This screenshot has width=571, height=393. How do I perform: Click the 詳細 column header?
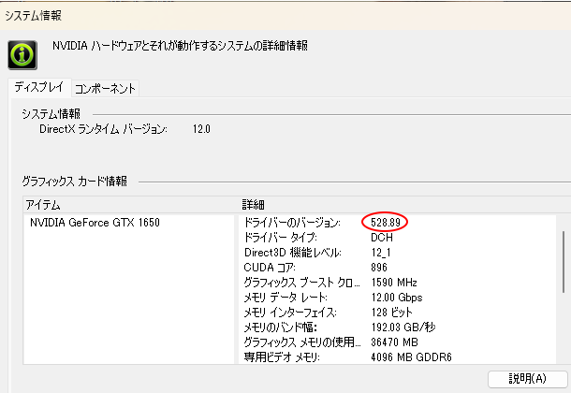[253, 205]
